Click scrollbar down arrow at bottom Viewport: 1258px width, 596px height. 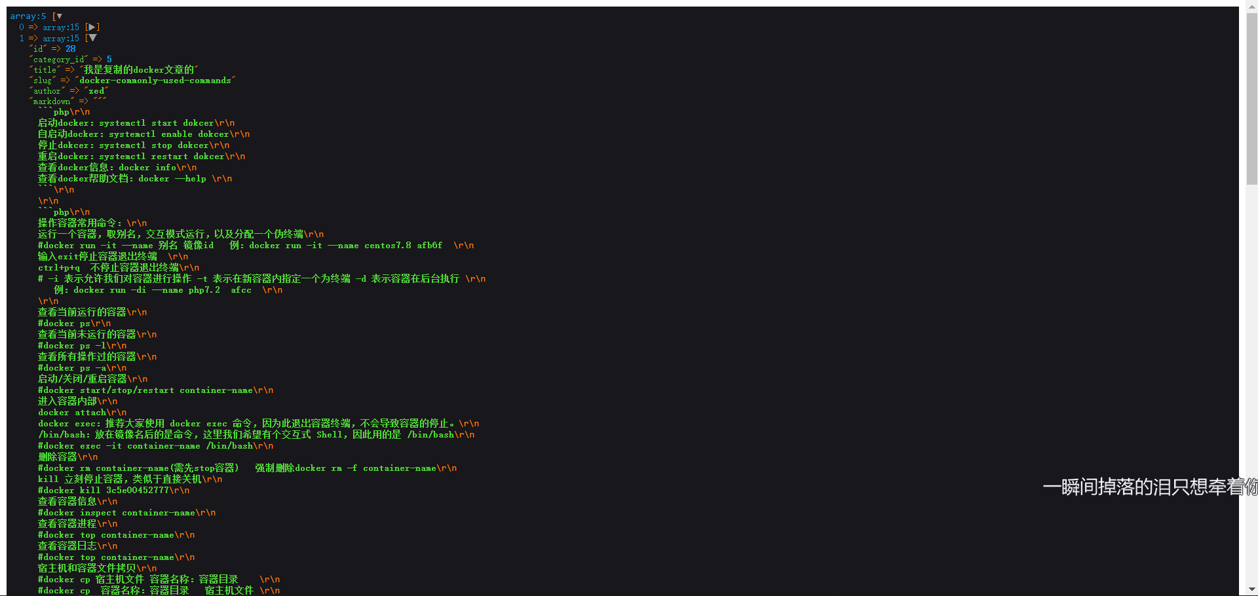tap(1251, 590)
